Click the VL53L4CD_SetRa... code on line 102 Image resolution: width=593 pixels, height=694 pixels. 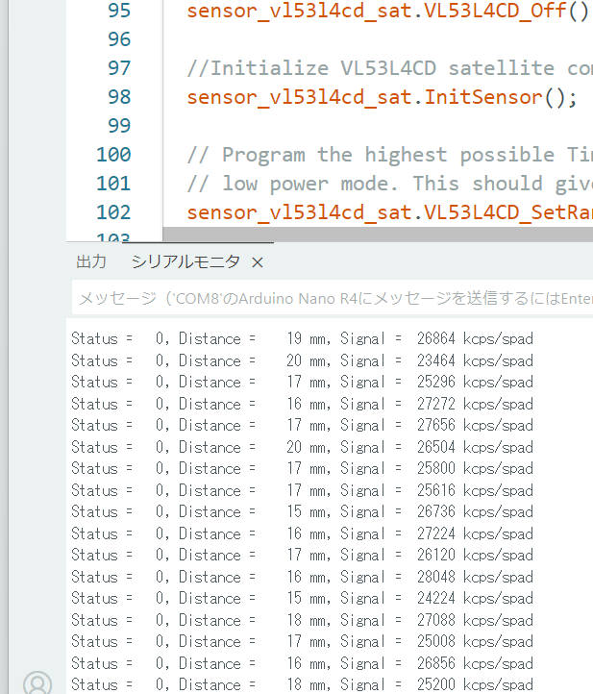[384, 212]
